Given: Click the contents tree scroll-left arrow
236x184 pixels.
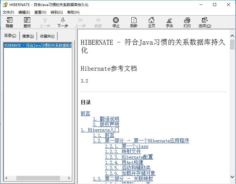Looking at the screenshot, I should (x=6, y=178).
